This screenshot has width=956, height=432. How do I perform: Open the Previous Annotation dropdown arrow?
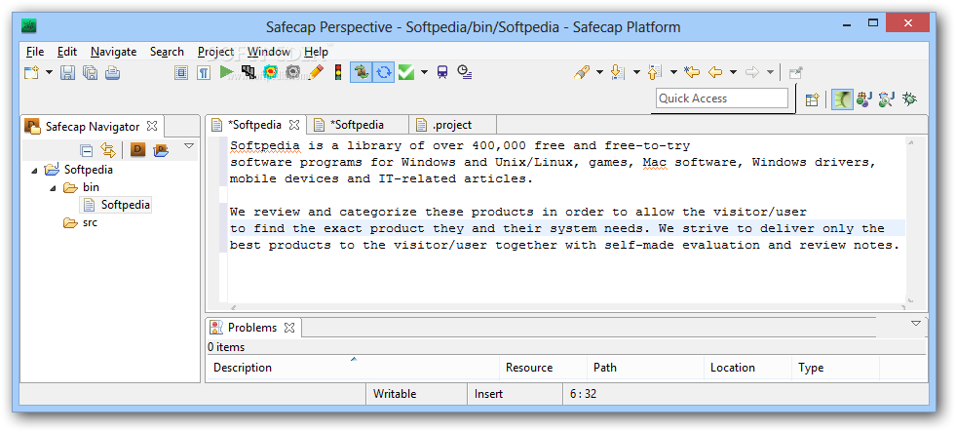click(x=673, y=72)
